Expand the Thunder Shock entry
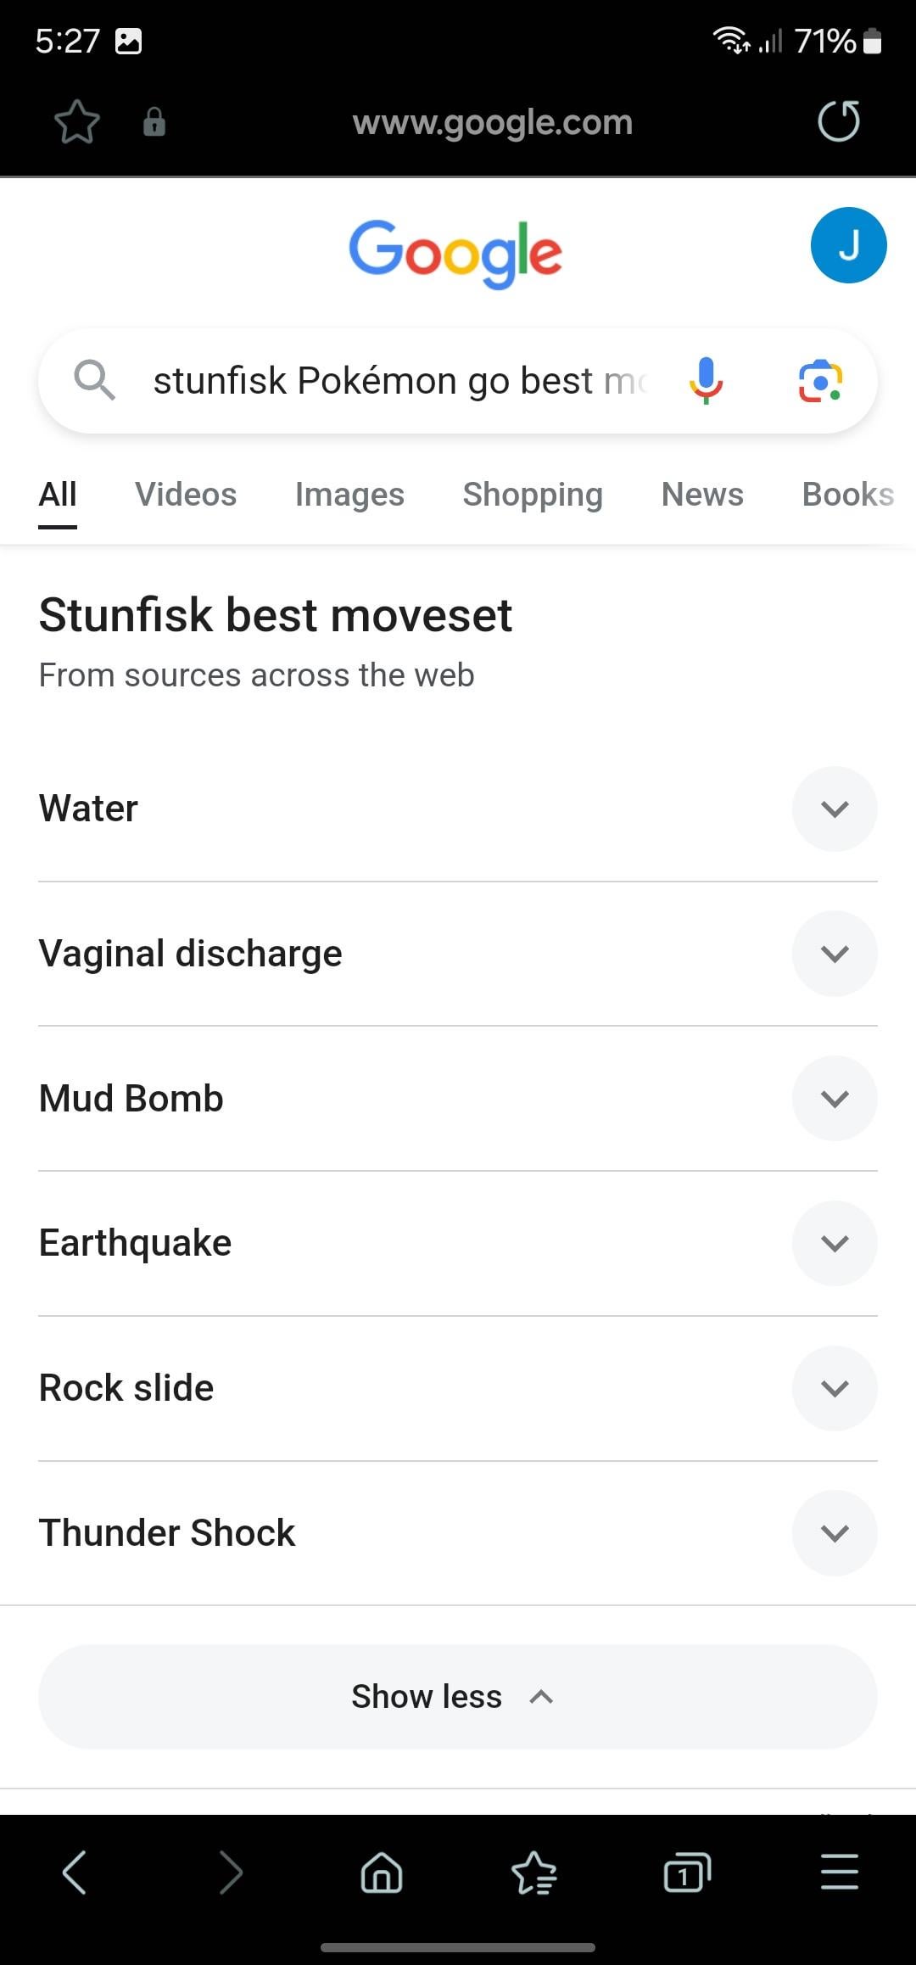This screenshot has width=916, height=1965. [835, 1533]
